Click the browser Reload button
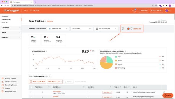175x99 pixels. click(8, 6)
